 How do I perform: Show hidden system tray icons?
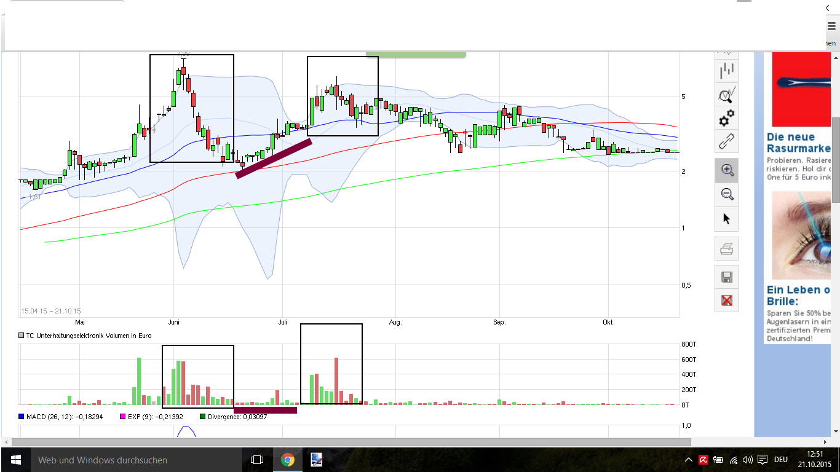[x=689, y=460]
